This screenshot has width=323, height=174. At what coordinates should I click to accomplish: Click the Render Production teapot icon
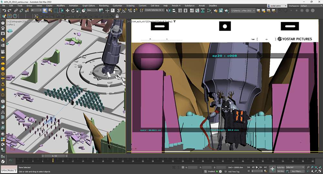click(x=226, y=10)
